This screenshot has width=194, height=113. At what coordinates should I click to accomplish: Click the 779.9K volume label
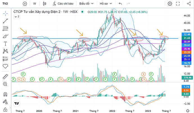point(188,78)
